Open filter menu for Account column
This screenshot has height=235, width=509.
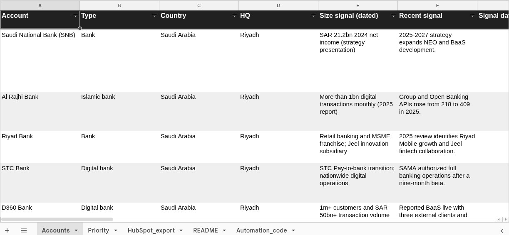(75, 15)
